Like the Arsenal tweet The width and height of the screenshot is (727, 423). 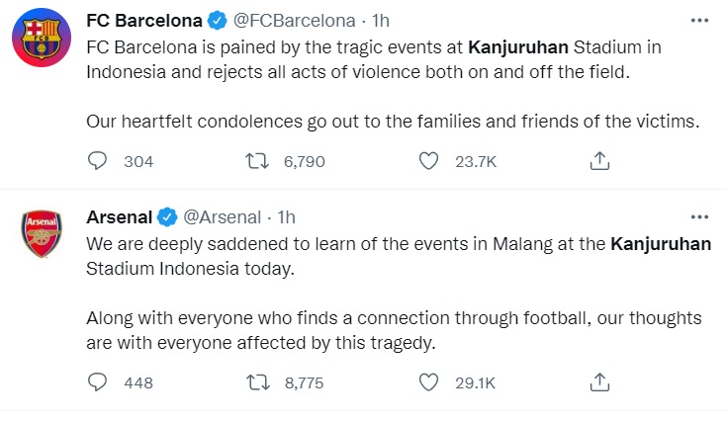pyautogui.click(x=428, y=382)
